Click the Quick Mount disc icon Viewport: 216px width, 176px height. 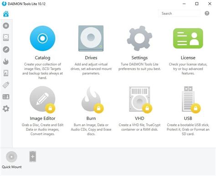coord(11,157)
